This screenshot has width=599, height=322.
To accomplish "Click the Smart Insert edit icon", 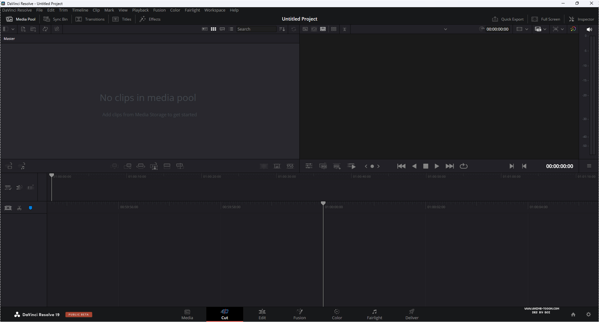I will click(115, 166).
